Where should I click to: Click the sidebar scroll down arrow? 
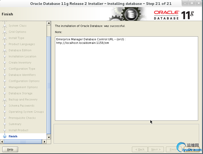point(49,137)
